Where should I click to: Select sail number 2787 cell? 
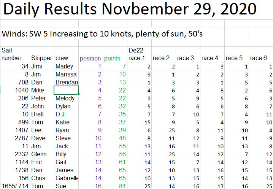15,138
